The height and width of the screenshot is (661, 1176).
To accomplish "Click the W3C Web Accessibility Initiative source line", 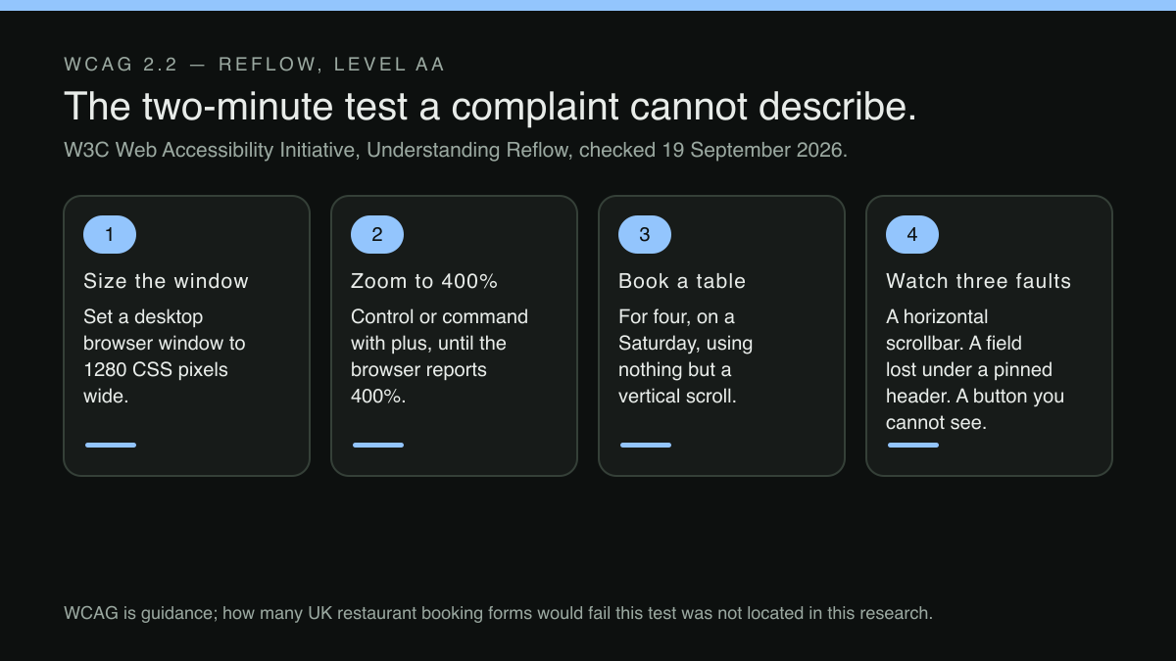I will click(x=456, y=151).
